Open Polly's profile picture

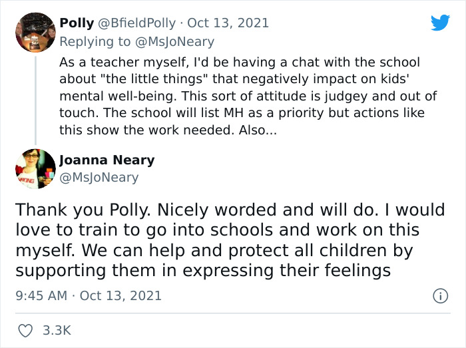tap(35, 32)
